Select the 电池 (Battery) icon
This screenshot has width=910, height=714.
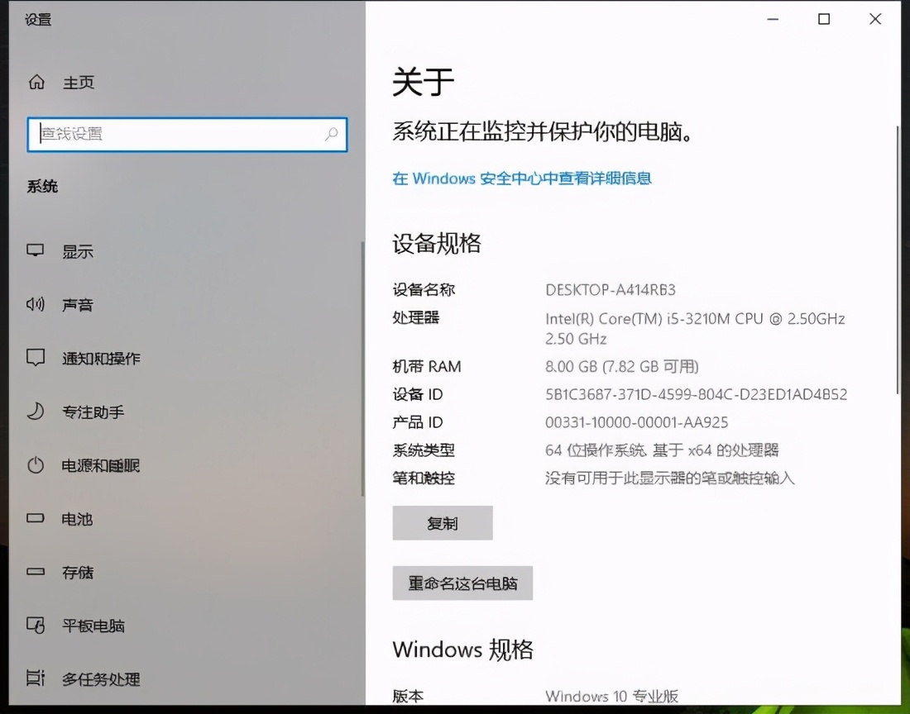[35, 519]
